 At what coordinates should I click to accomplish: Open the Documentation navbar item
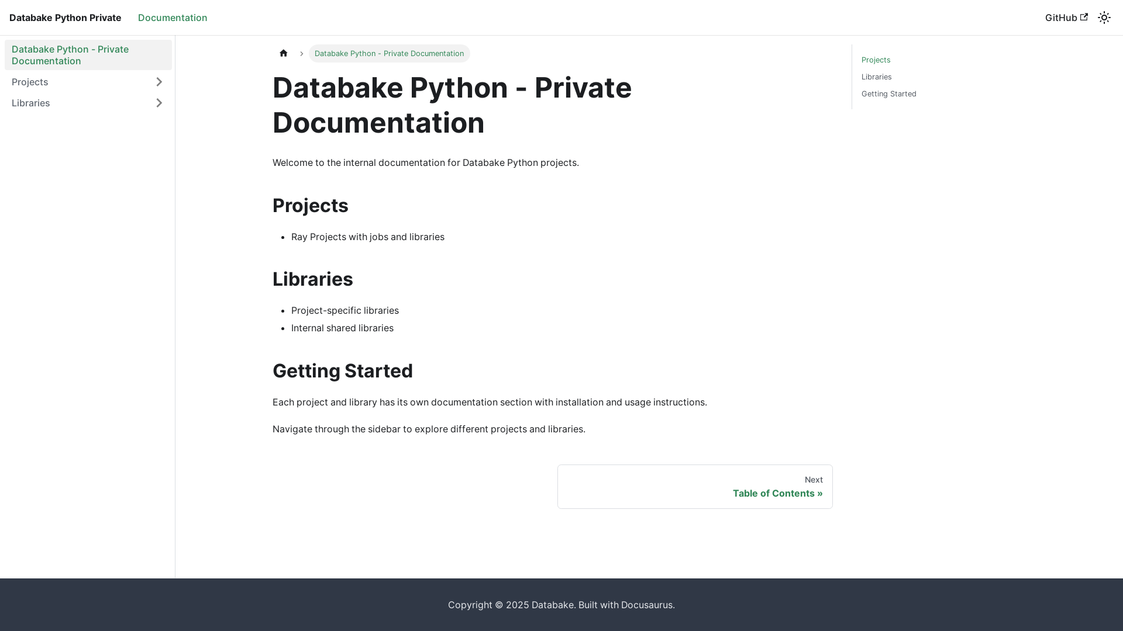(173, 18)
